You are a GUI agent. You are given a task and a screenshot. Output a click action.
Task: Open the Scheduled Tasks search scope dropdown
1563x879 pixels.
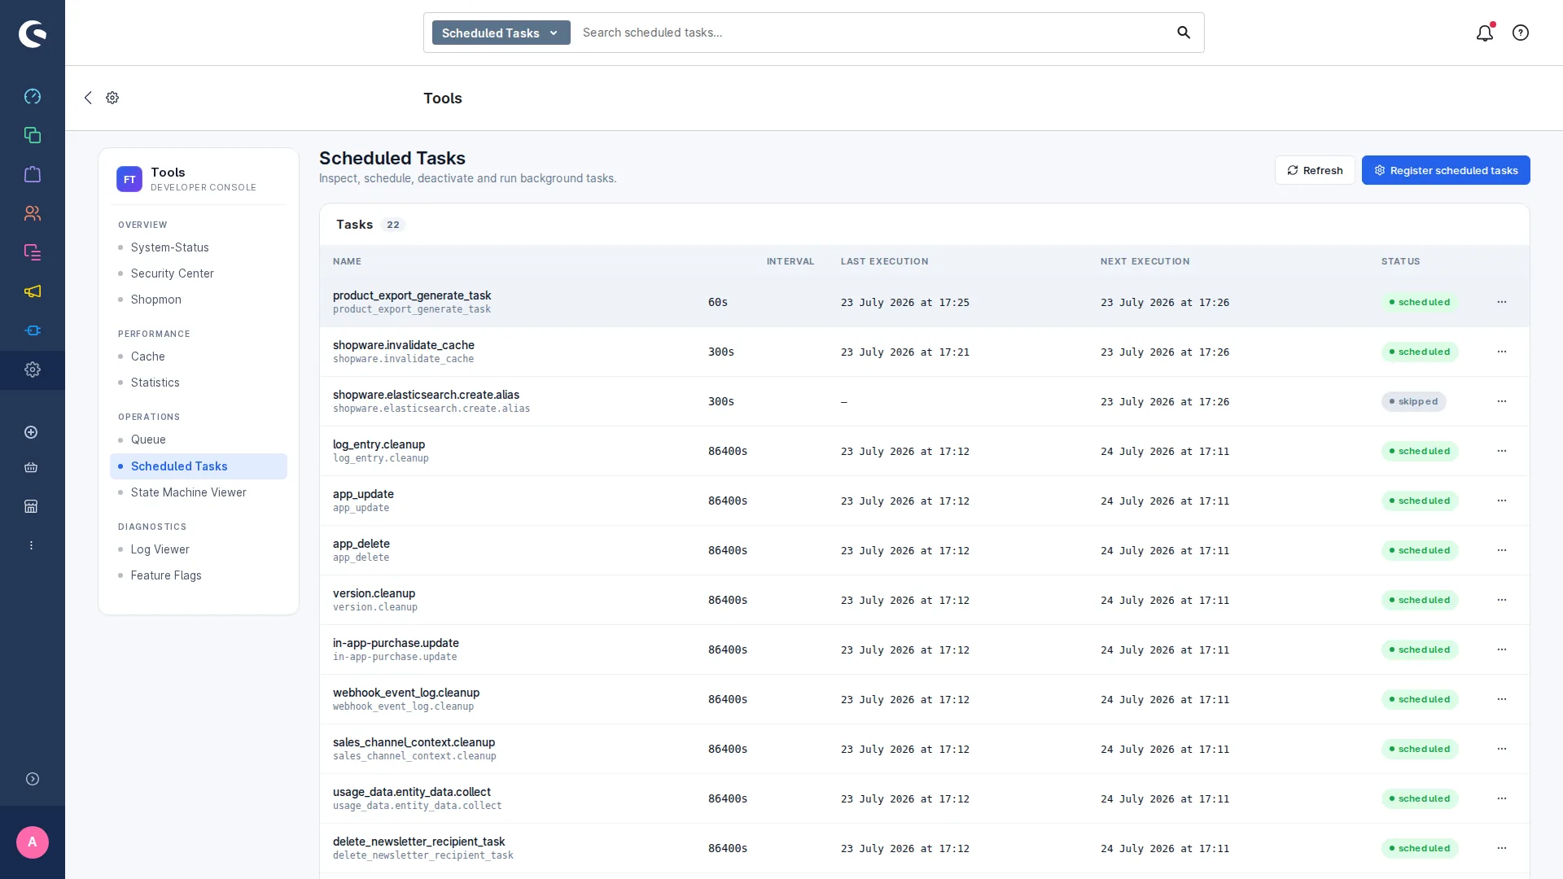[x=501, y=33]
